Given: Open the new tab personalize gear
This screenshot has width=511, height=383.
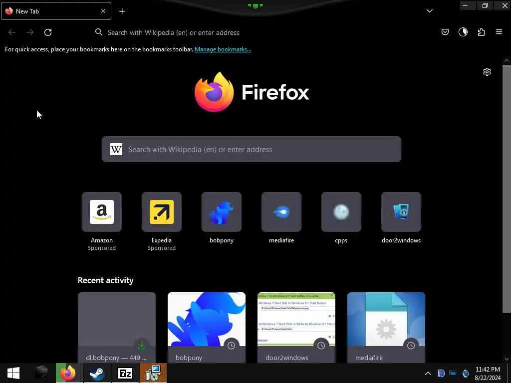Looking at the screenshot, I should pos(487,72).
